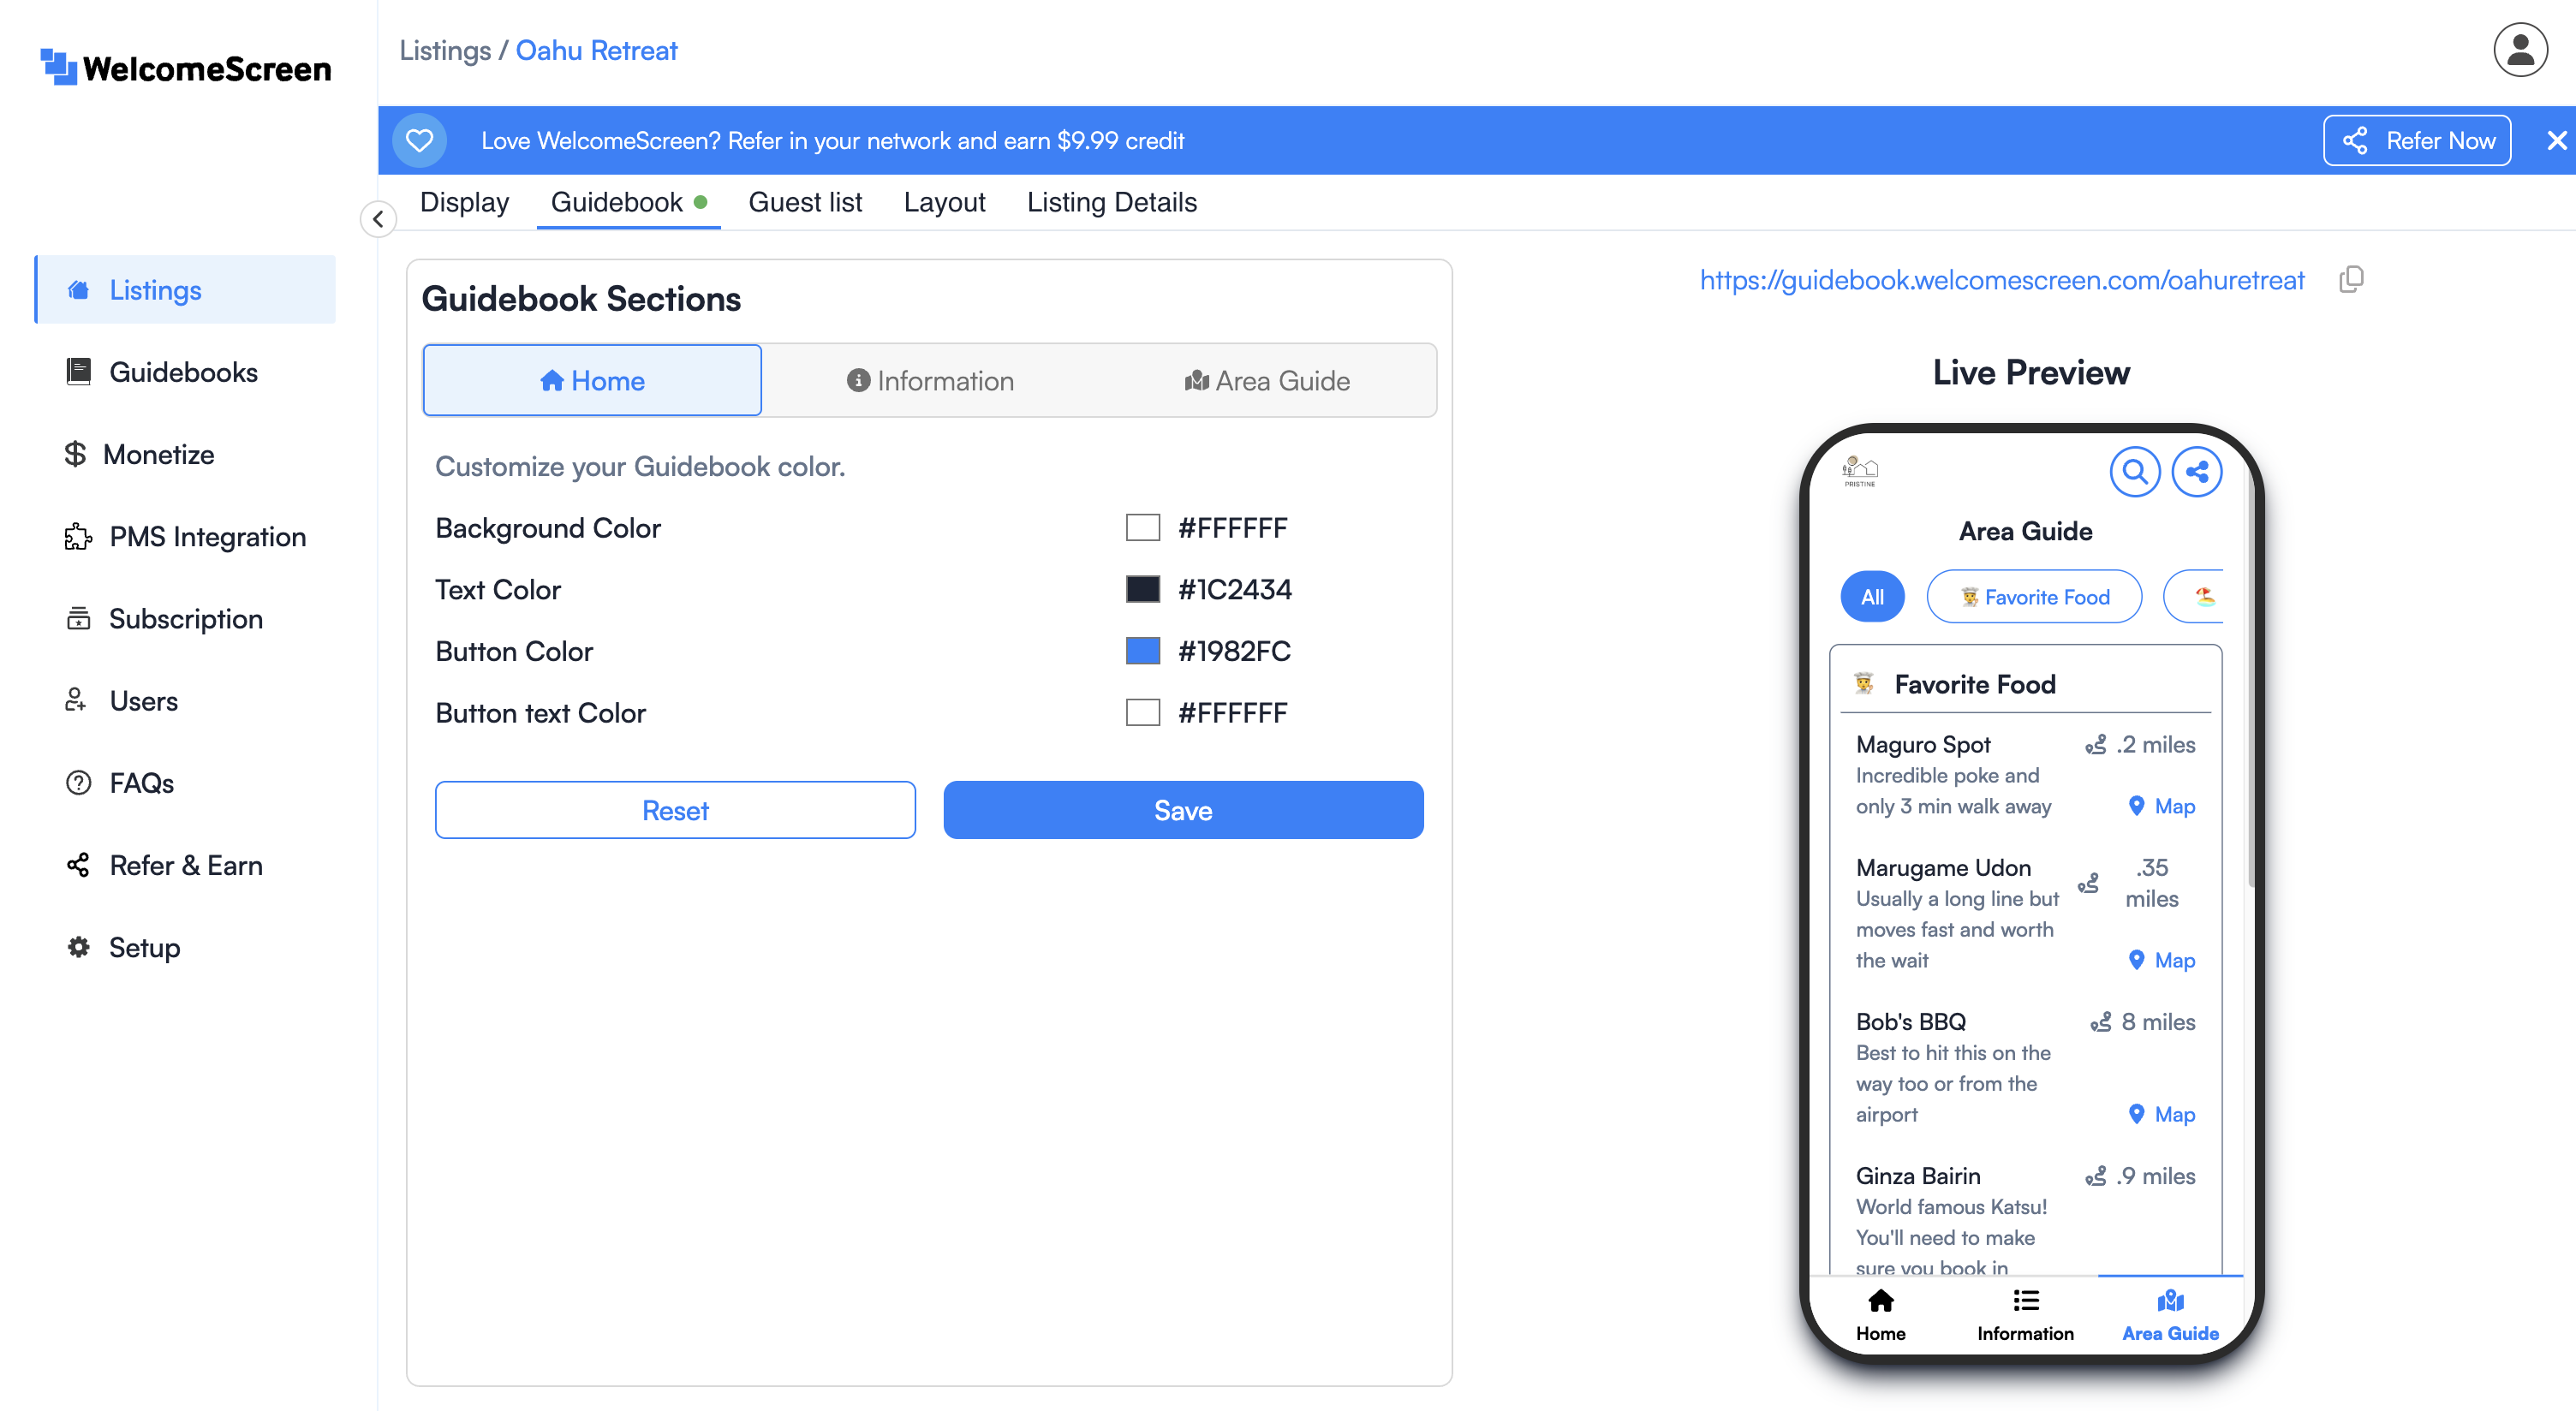Open Map link for Maguro Spot
Image resolution: width=2576 pixels, height=1411 pixels.
click(2161, 806)
